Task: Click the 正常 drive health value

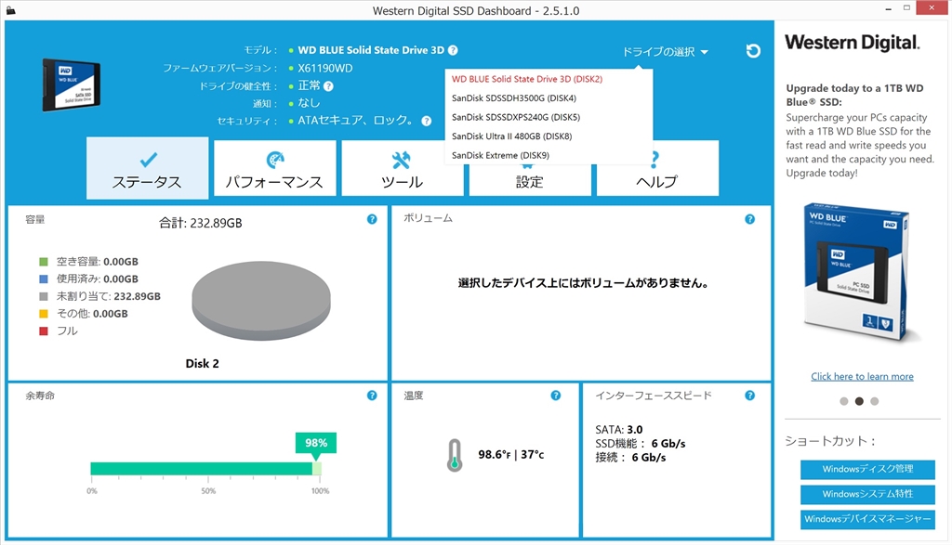Action: (309, 85)
